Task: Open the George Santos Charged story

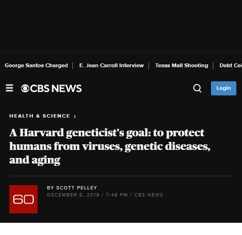Action: pyautogui.click(x=36, y=65)
